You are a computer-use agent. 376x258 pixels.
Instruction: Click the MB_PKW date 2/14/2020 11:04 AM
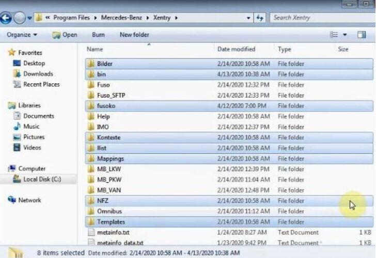(243, 180)
